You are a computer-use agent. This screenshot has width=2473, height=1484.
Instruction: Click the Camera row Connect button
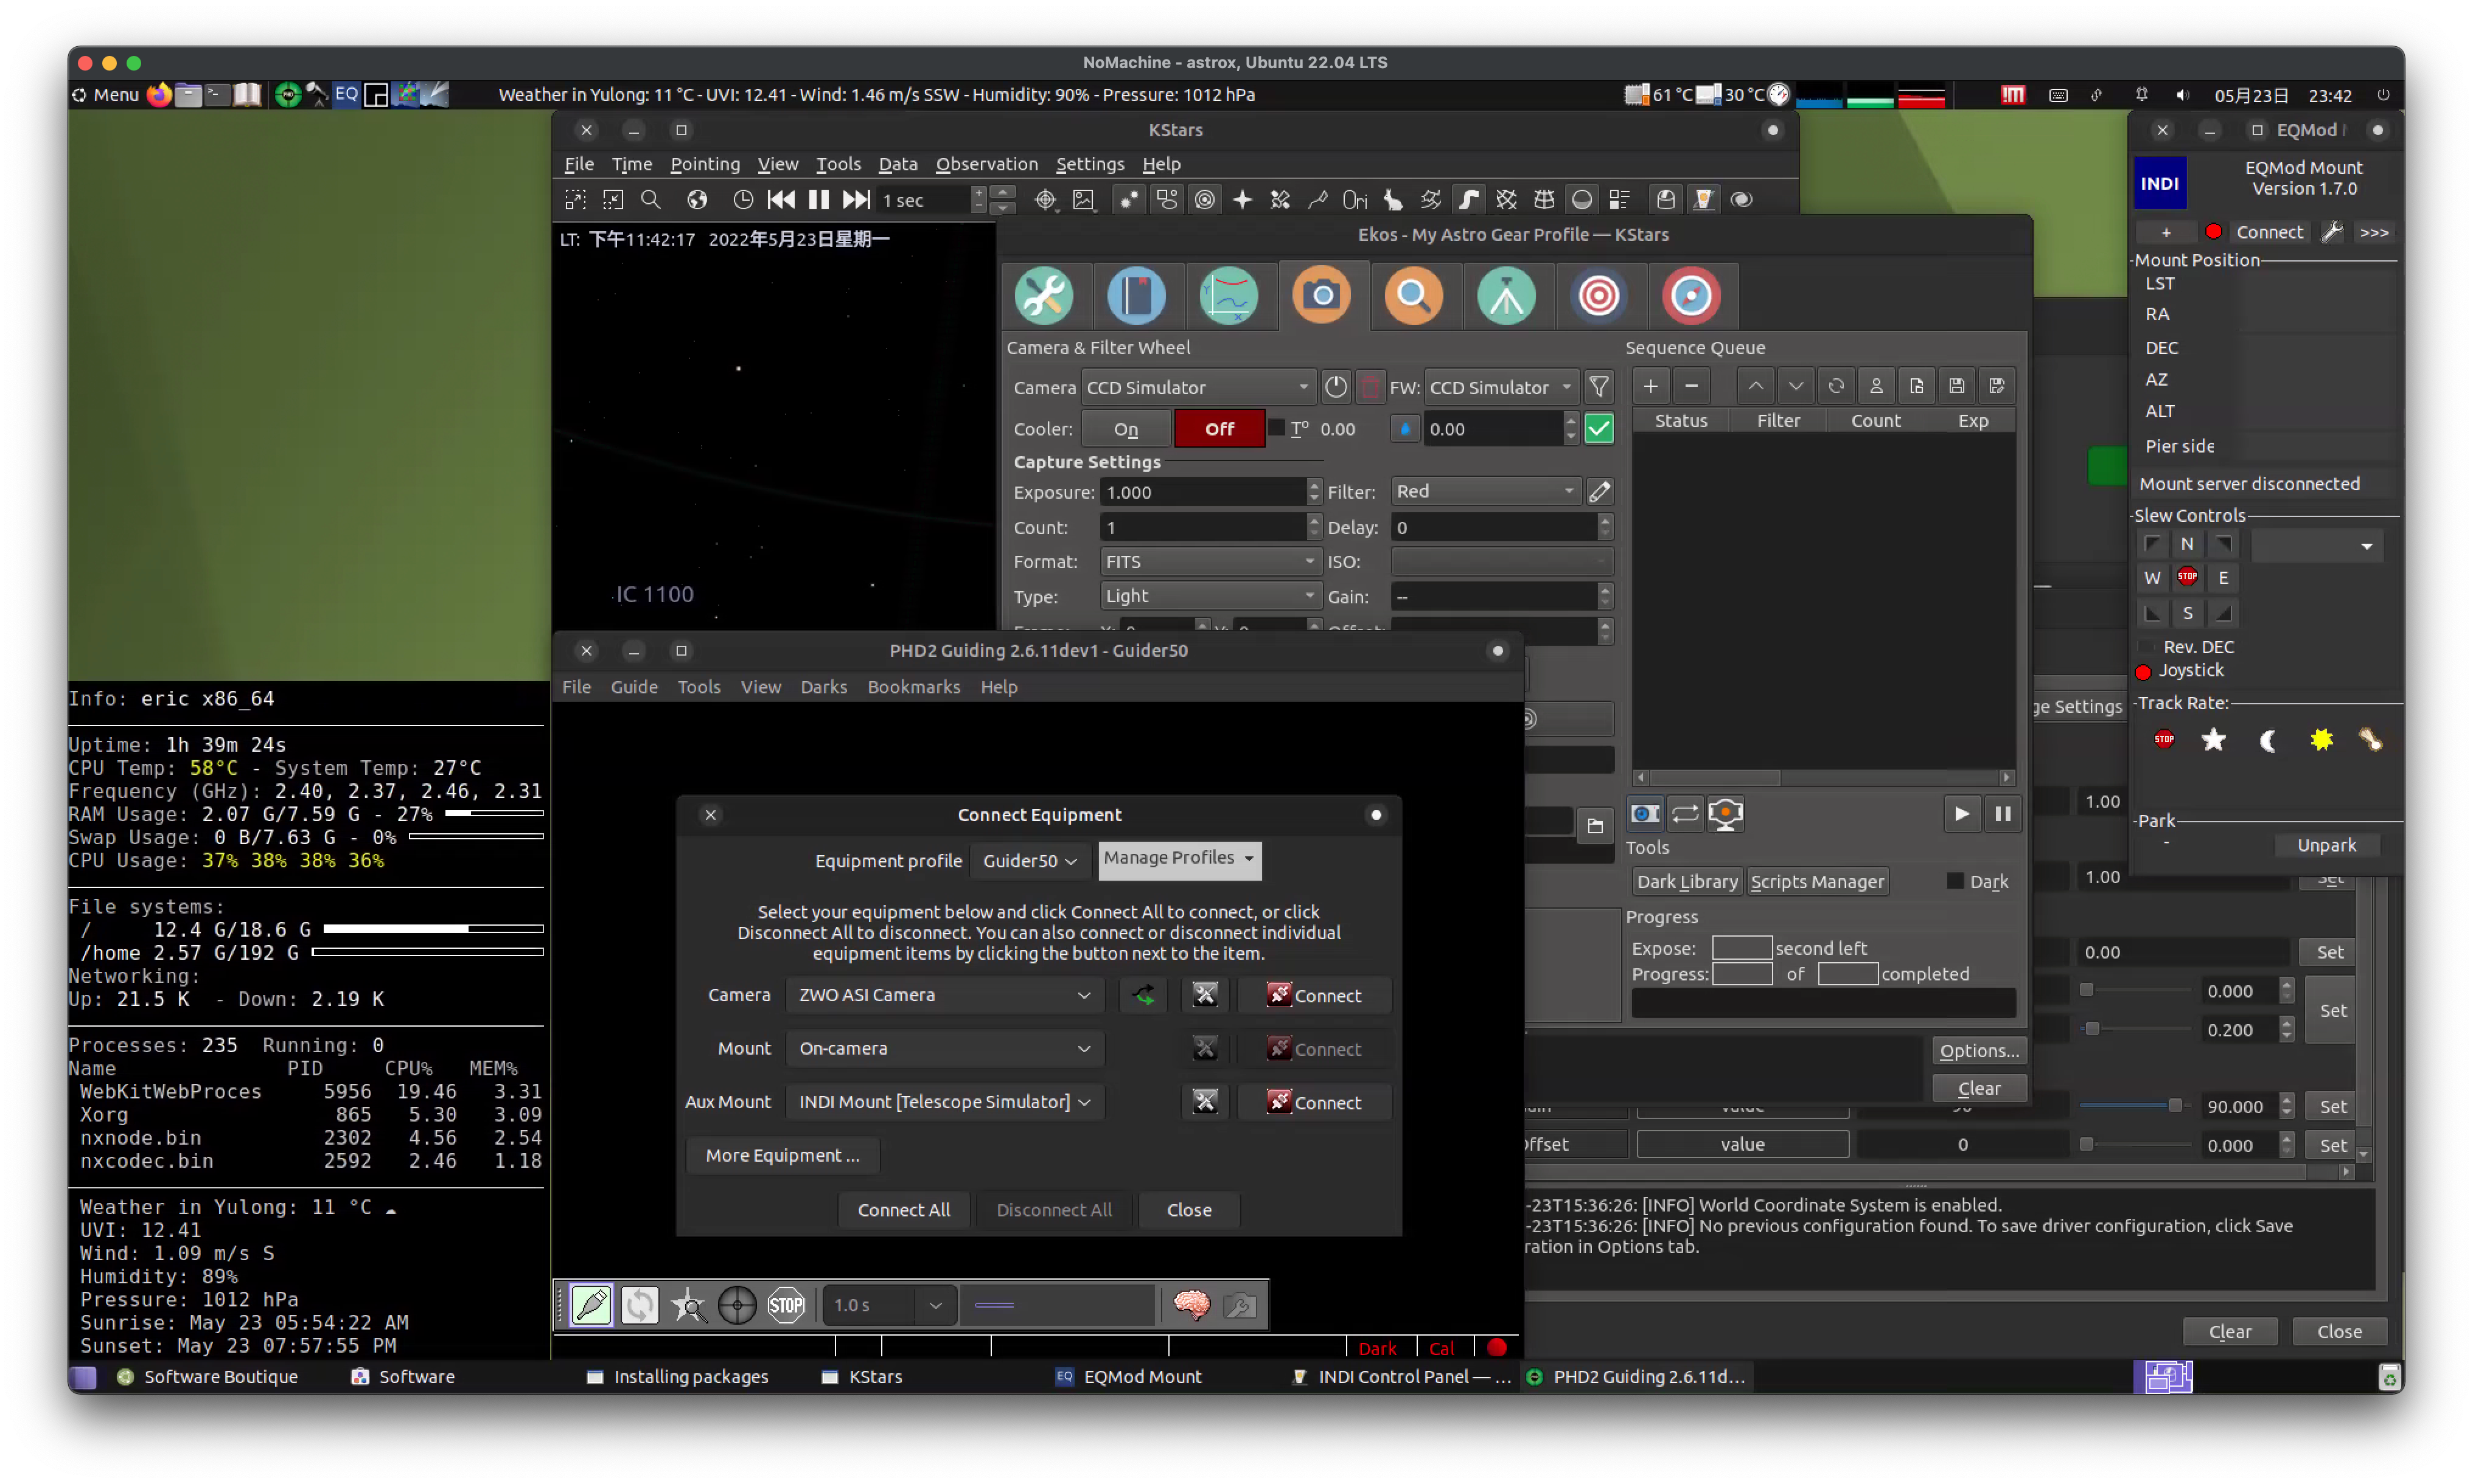coord(1314,995)
